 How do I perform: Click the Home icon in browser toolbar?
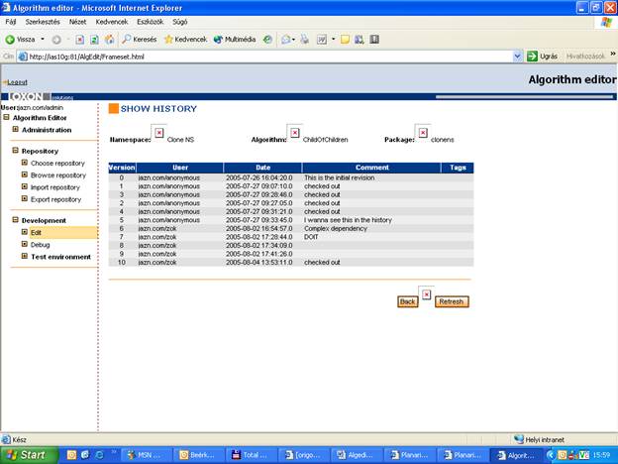108,40
